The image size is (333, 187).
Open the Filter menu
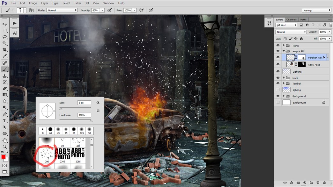pos(78,3)
